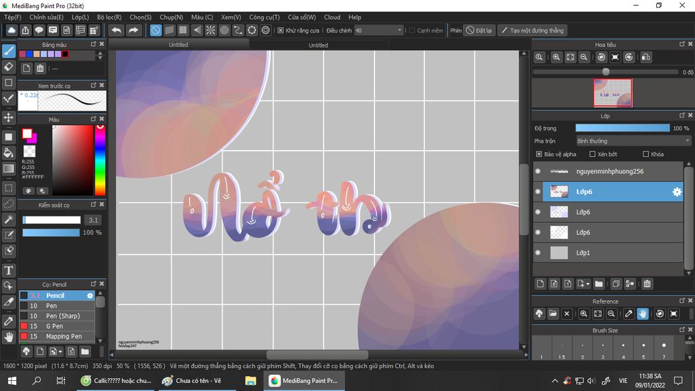Viewport: 695px width, 391px height.
Task: Click the Undo arrow
Action: [x=117, y=30]
